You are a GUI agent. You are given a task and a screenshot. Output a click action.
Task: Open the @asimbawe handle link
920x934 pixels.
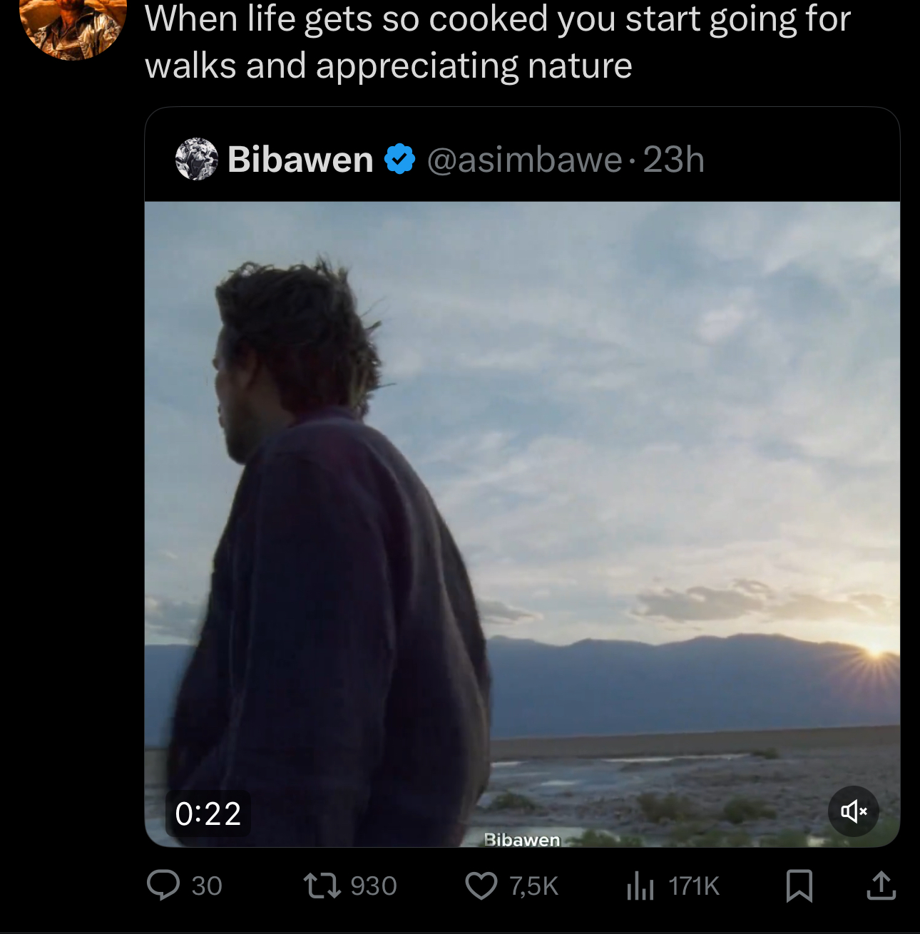point(524,160)
